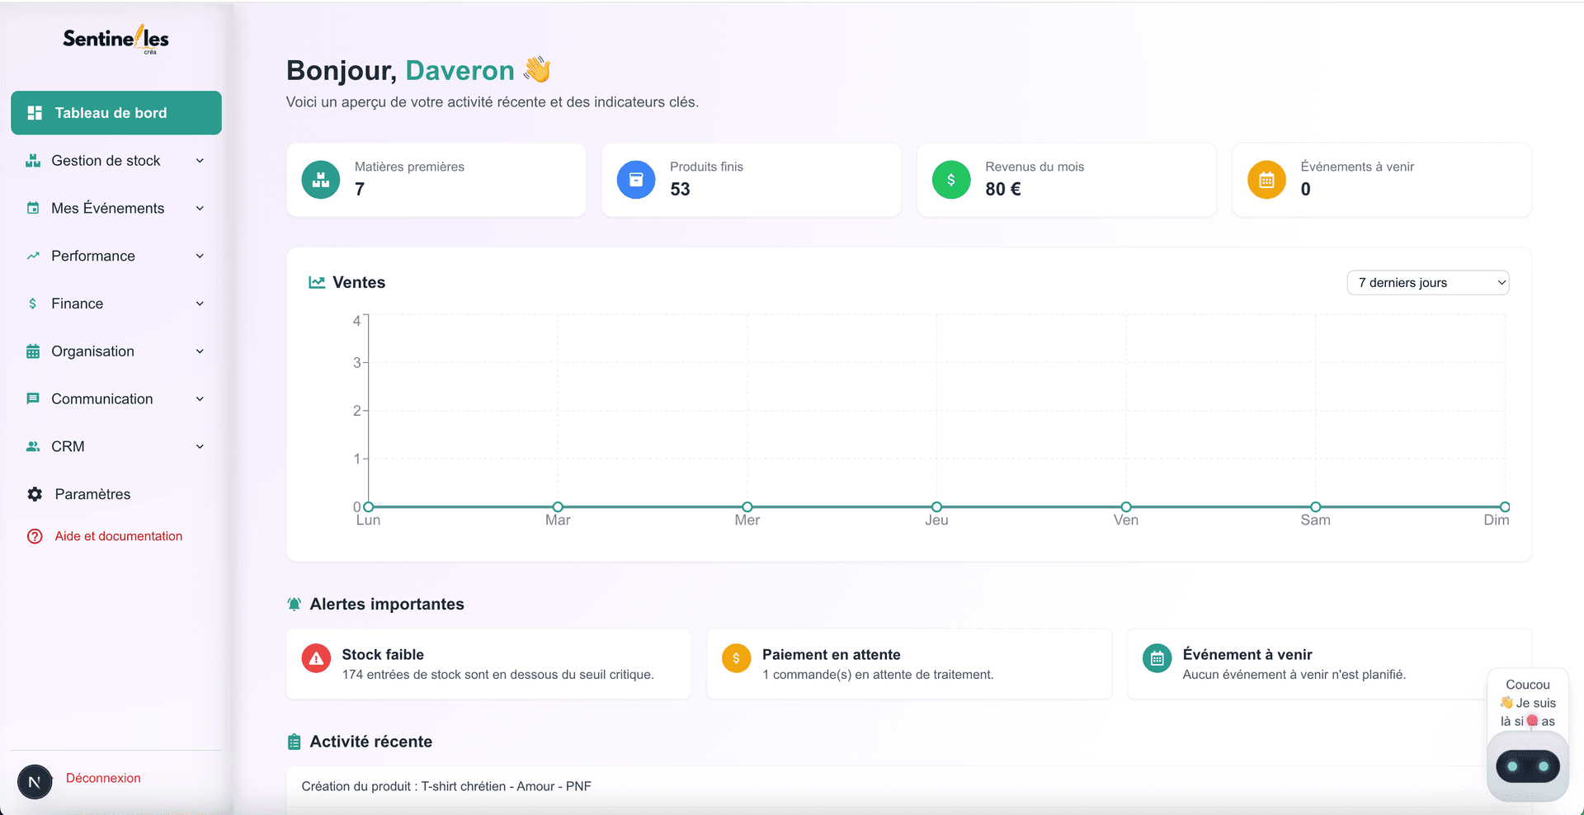The image size is (1584, 815).
Task: Click the user avatar N icon
Action: pyautogui.click(x=35, y=781)
